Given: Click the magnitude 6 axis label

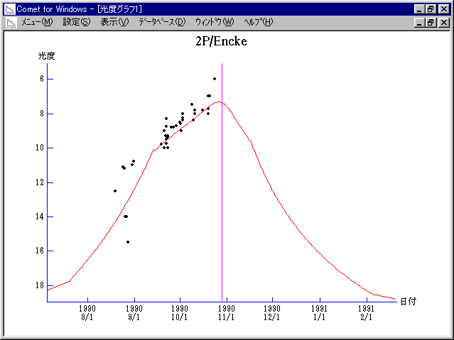Looking at the screenshot, I should [42, 79].
